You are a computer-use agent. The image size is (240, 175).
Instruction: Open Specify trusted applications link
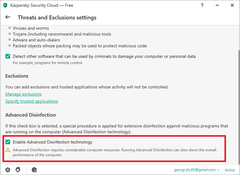(x=31, y=101)
